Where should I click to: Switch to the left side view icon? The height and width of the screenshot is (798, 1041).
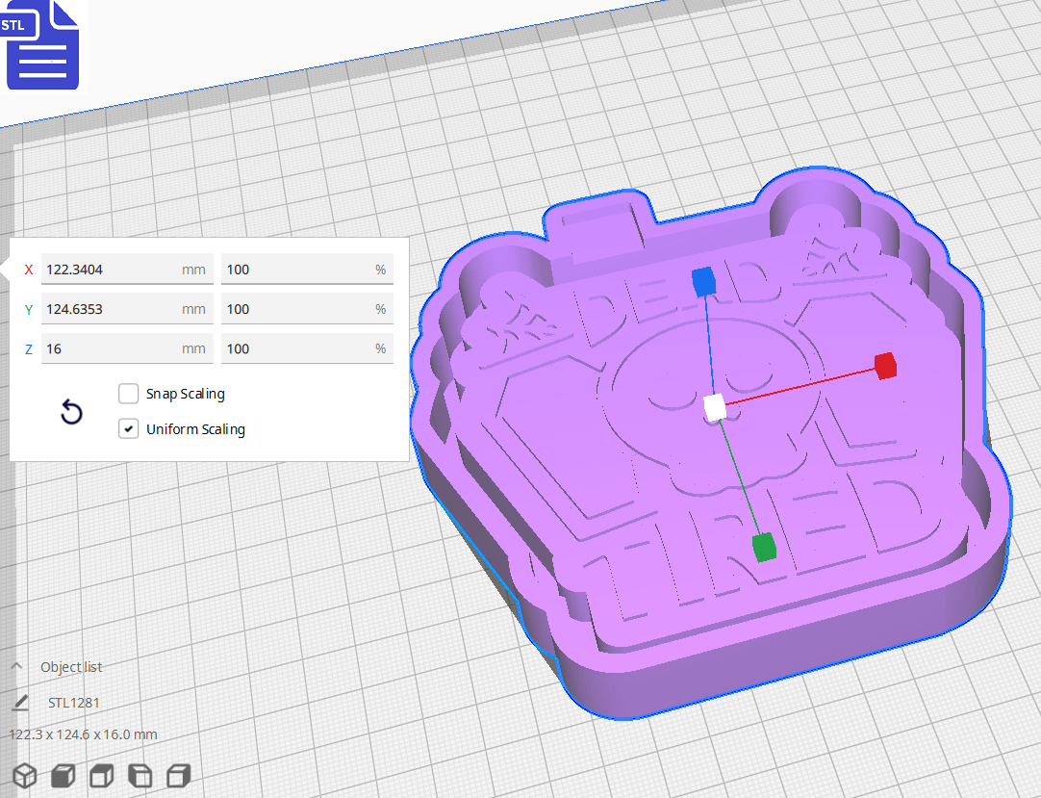(140, 775)
